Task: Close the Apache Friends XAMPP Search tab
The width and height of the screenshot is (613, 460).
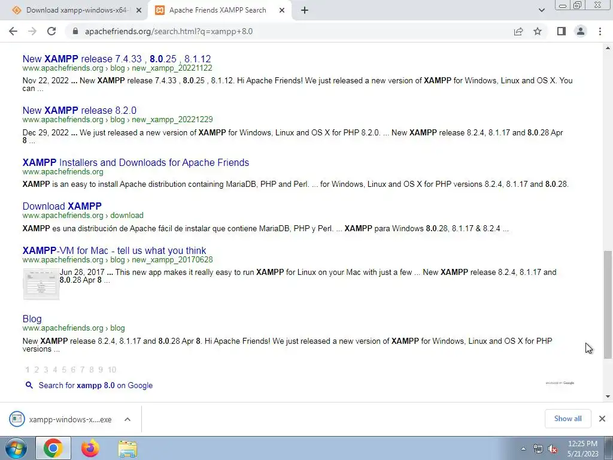Action: (x=282, y=11)
